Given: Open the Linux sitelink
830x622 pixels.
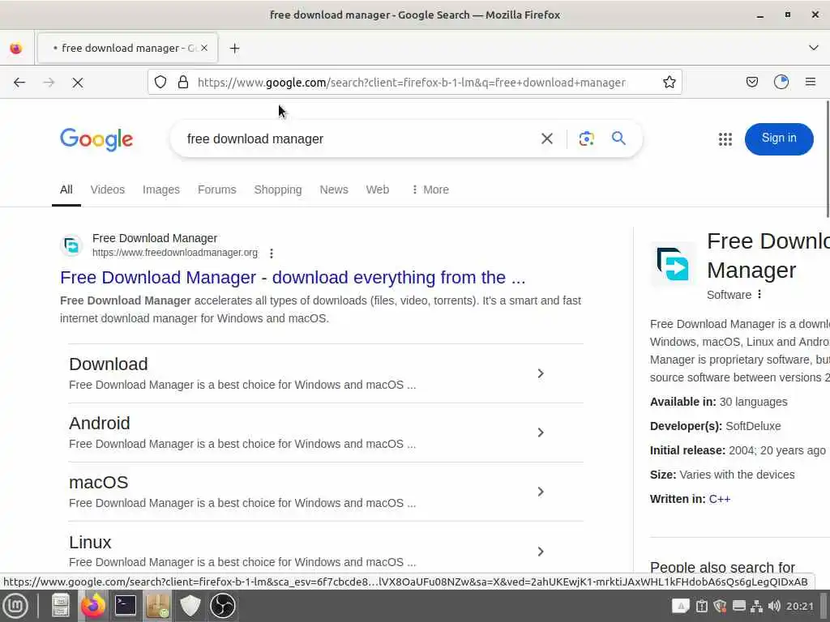Looking at the screenshot, I should pos(90,542).
